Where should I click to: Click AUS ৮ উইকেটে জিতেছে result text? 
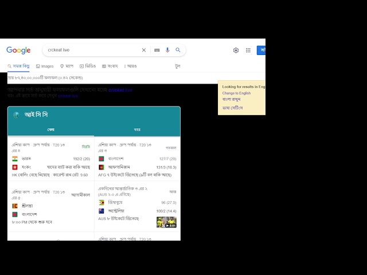[119, 219]
